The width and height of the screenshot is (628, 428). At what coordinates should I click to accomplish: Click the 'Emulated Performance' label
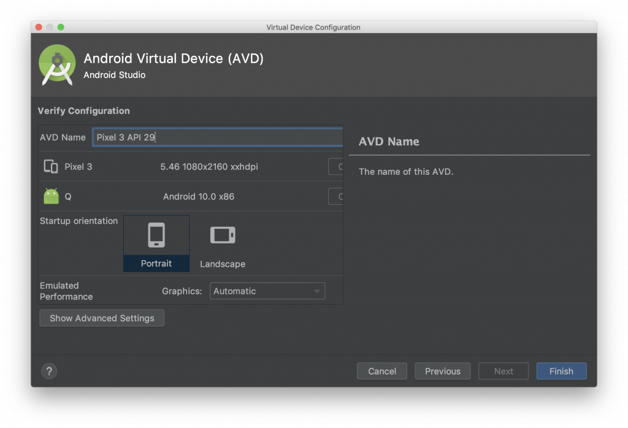(66, 291)
